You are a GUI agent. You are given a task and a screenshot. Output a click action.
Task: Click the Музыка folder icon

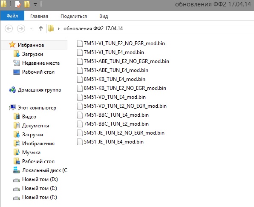tap(17, 152)
